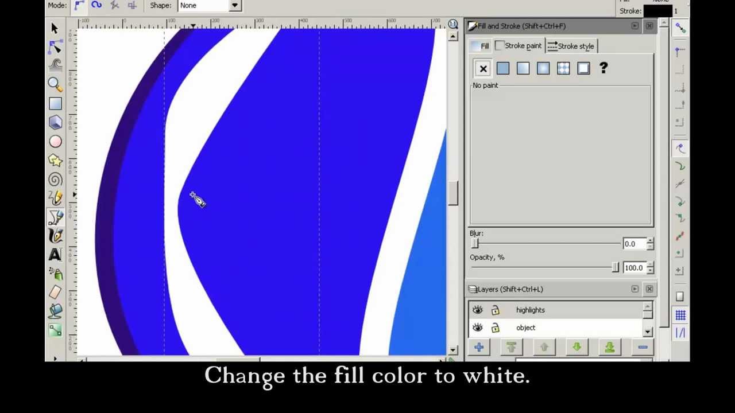Toggle the grid snapping icon

point(680,315)
